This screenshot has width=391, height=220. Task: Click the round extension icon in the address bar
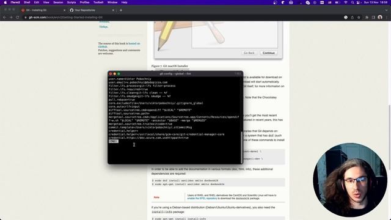tap(346, 18)
